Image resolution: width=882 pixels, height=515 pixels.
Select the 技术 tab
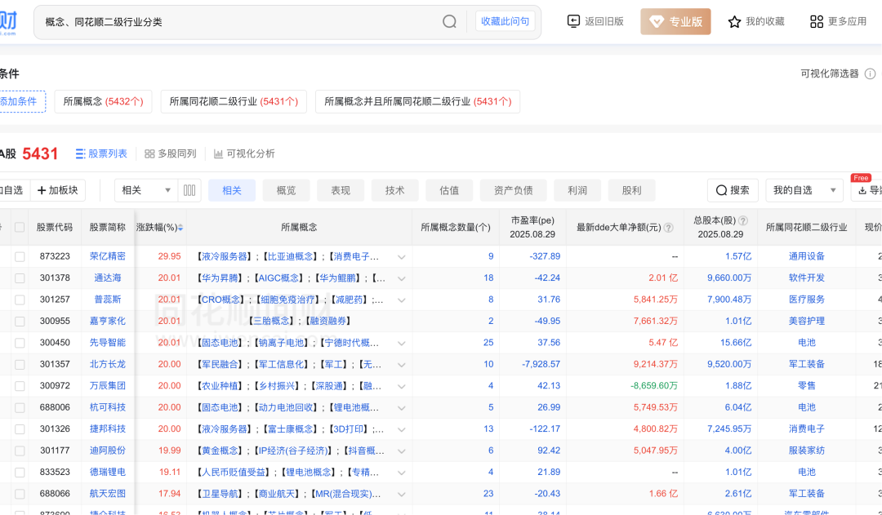(395, 191)
